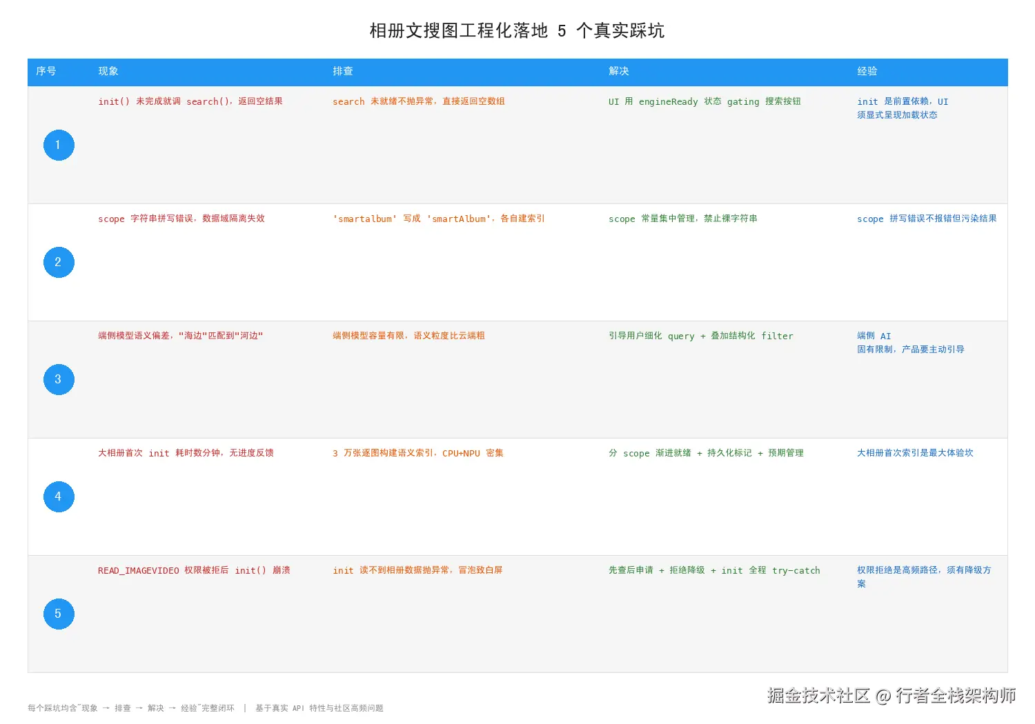This screenshot has height=724, width=1035.
Task: Select the cell '3 万张逐图构建语义索引，CPU+NPU 密集'
Action: click(x=418, y=453)
